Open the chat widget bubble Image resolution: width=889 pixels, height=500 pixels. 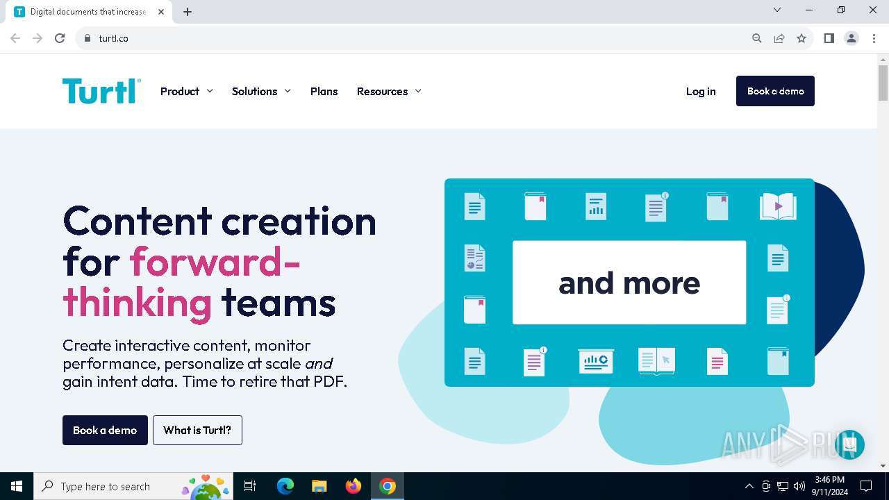[x=849, y=444]
